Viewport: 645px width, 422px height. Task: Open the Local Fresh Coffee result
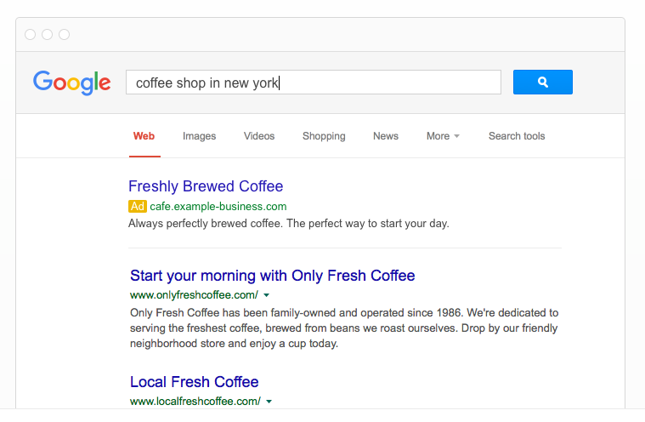pyautogui.click(x=194, y=382)
